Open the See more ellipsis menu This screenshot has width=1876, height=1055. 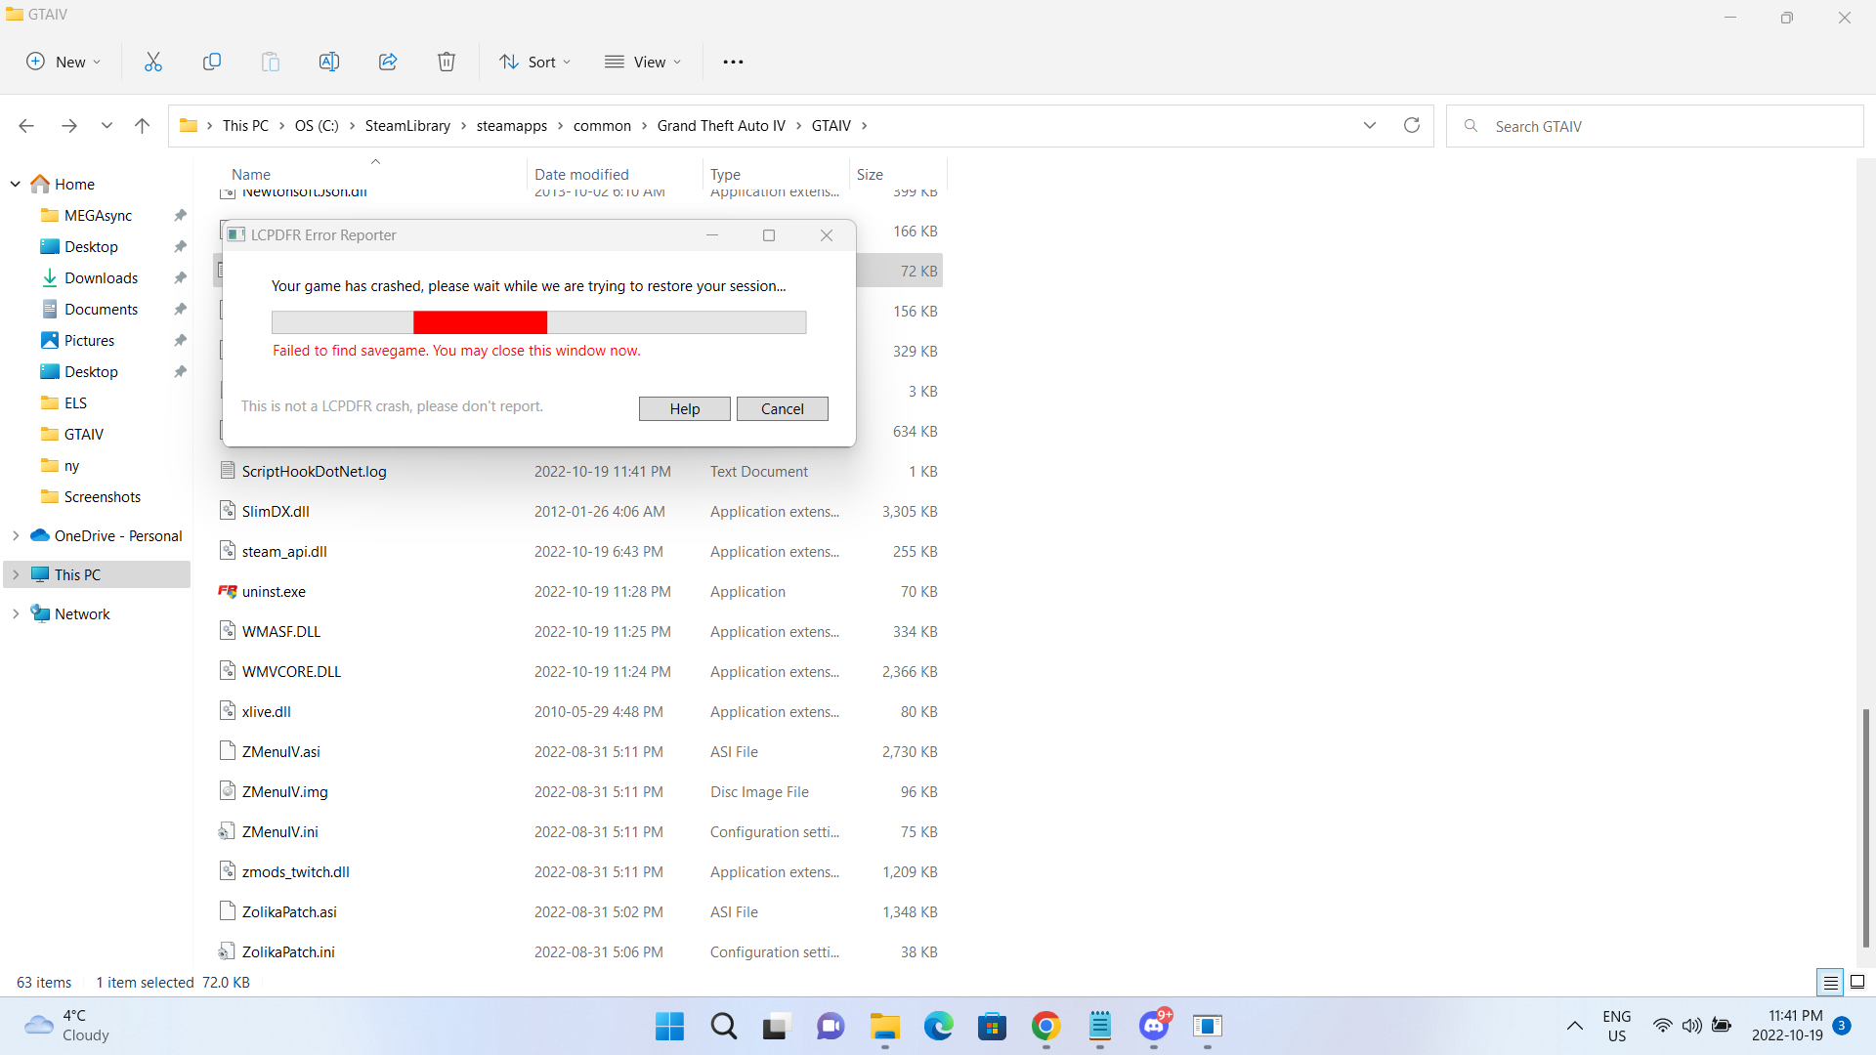tap(733, 62)
